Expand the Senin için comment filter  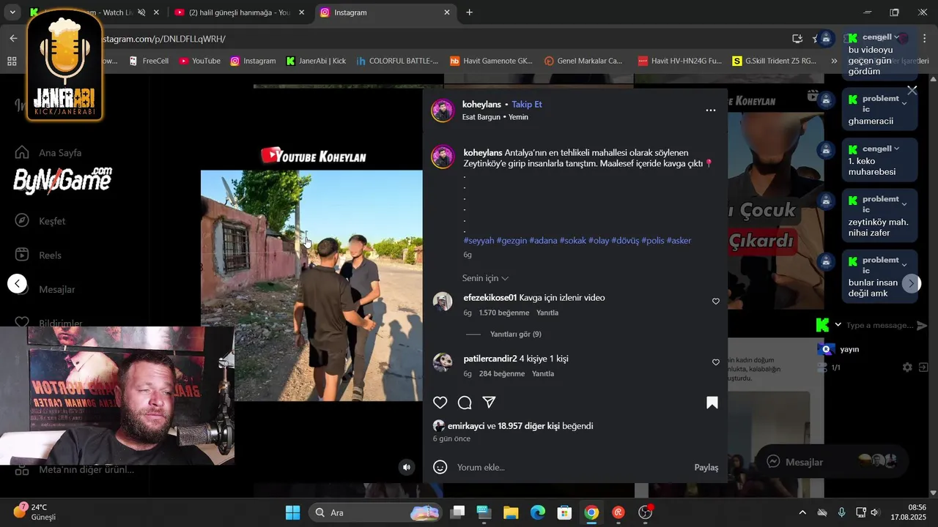click(x=485, y=278)
